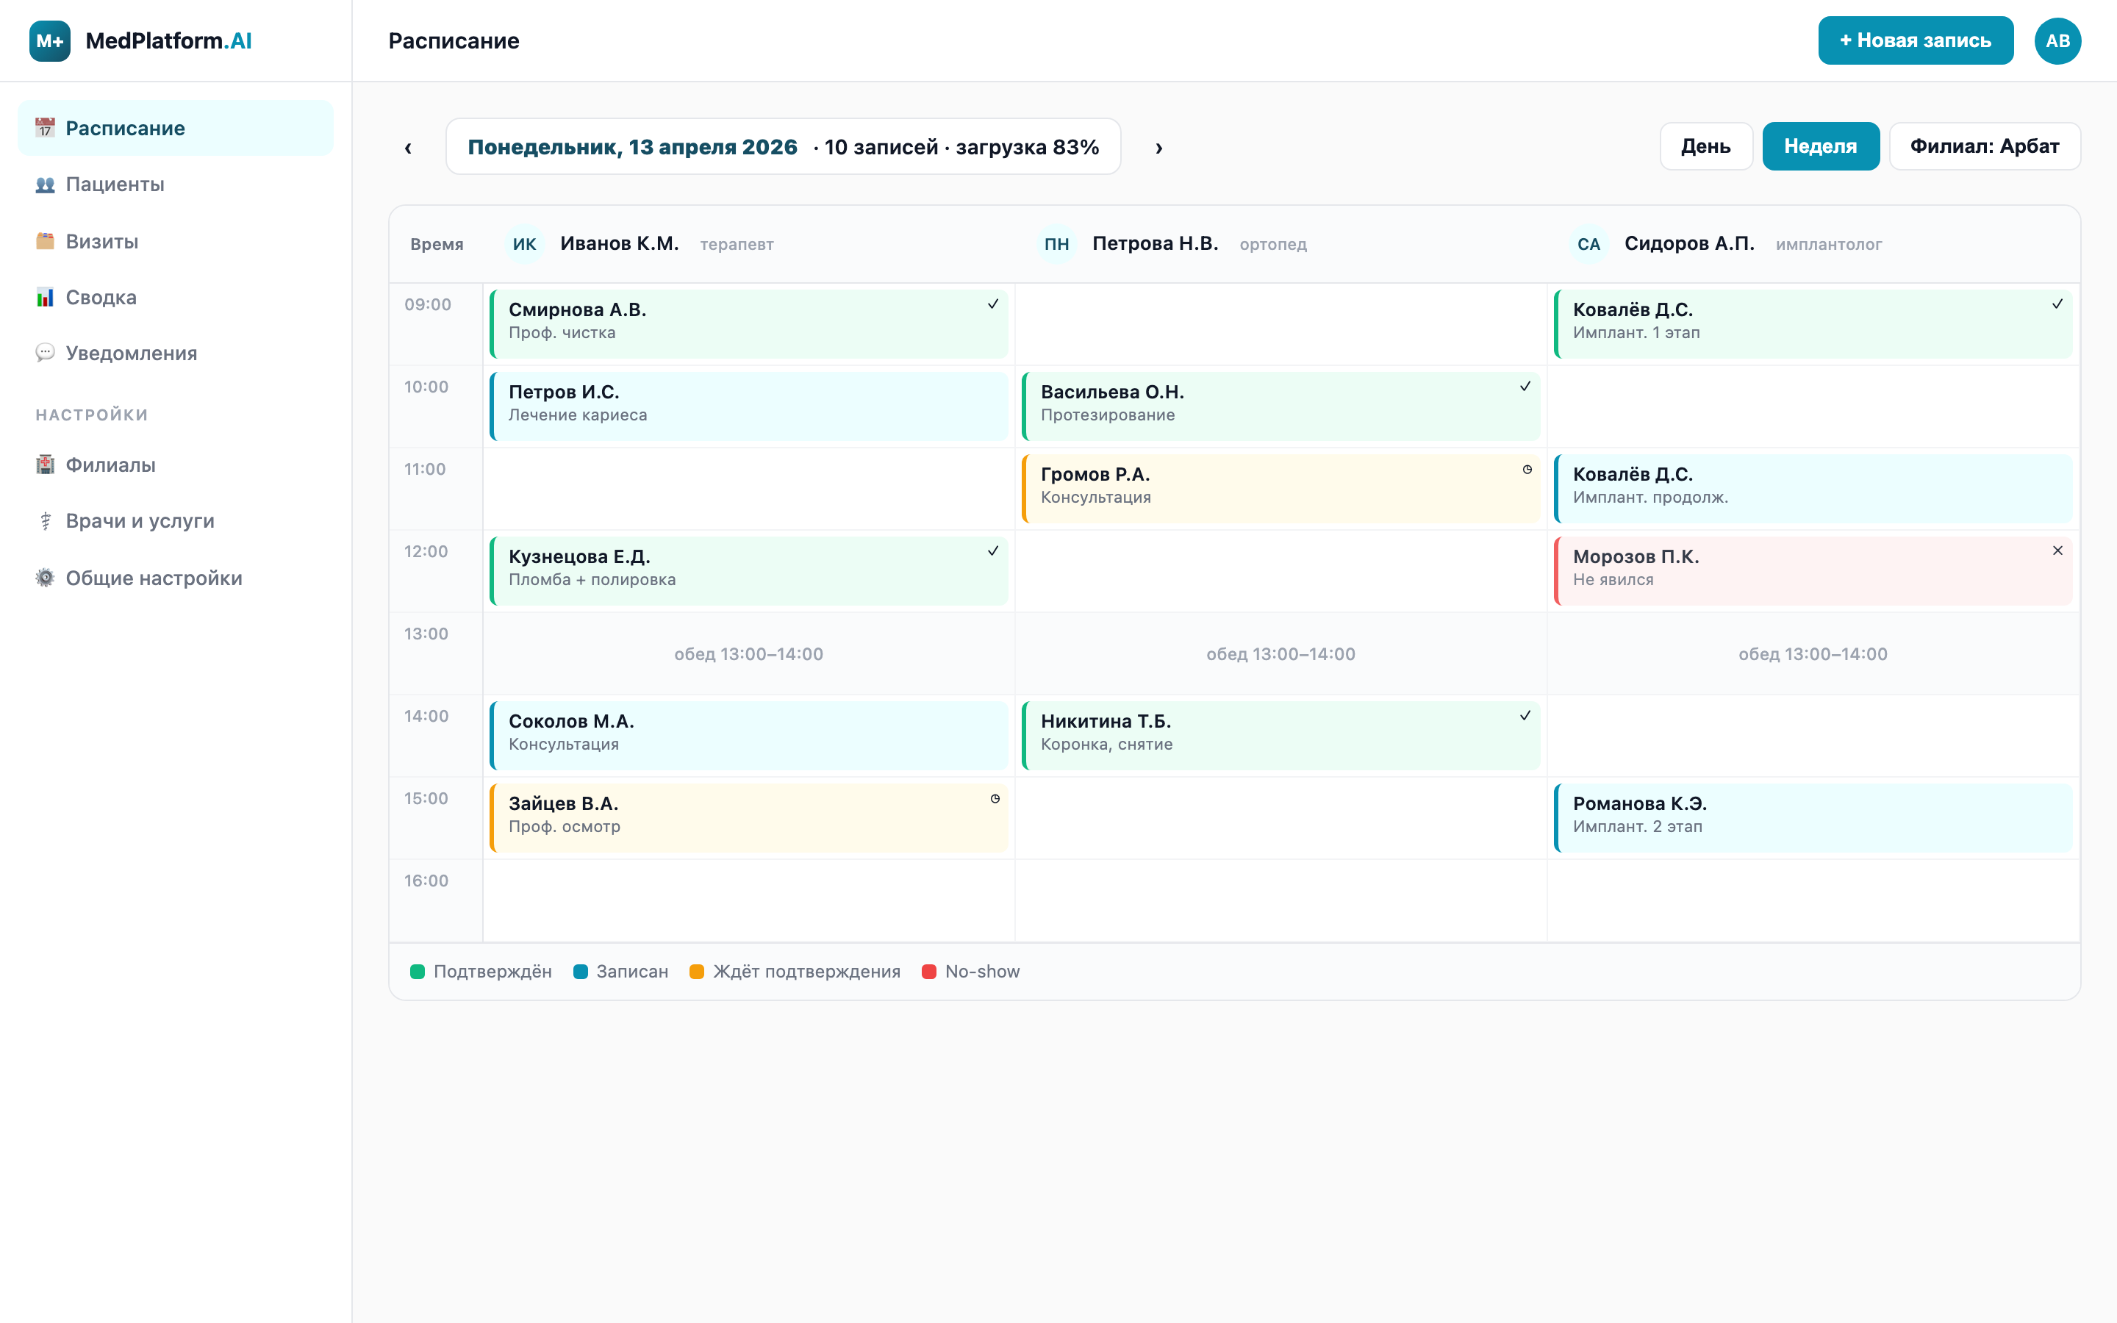Click the red No-show legend swatch
The image size is (2117, 1323).
pyautogui.click(x=929, y=971)
